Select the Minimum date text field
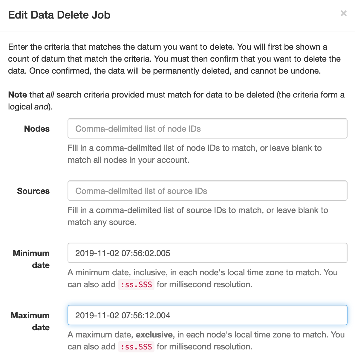Screen dimensions: 355x359 click(x=207, y=253)
